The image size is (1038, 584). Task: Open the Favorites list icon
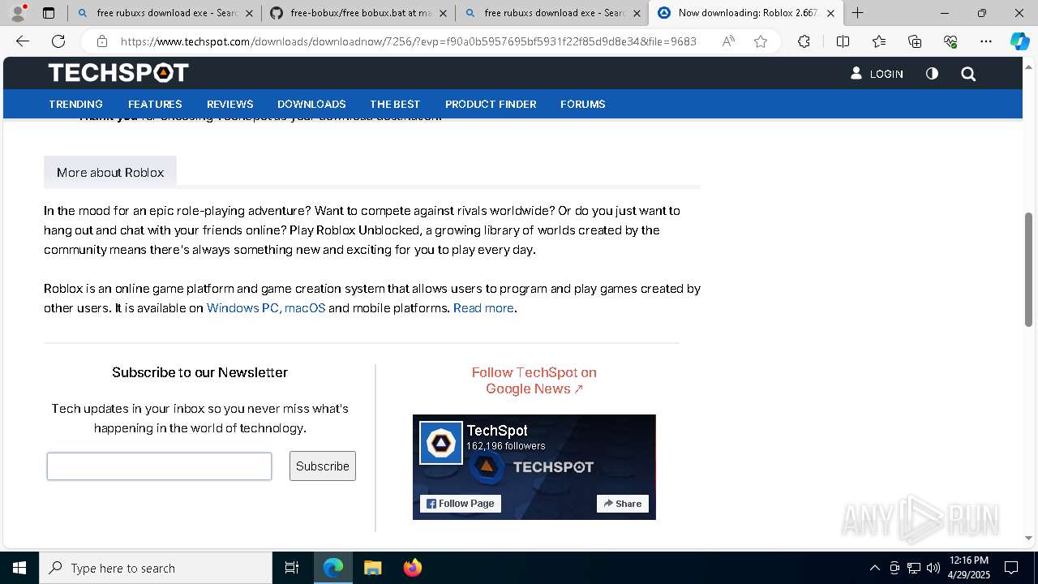click(x=879, y=41)
